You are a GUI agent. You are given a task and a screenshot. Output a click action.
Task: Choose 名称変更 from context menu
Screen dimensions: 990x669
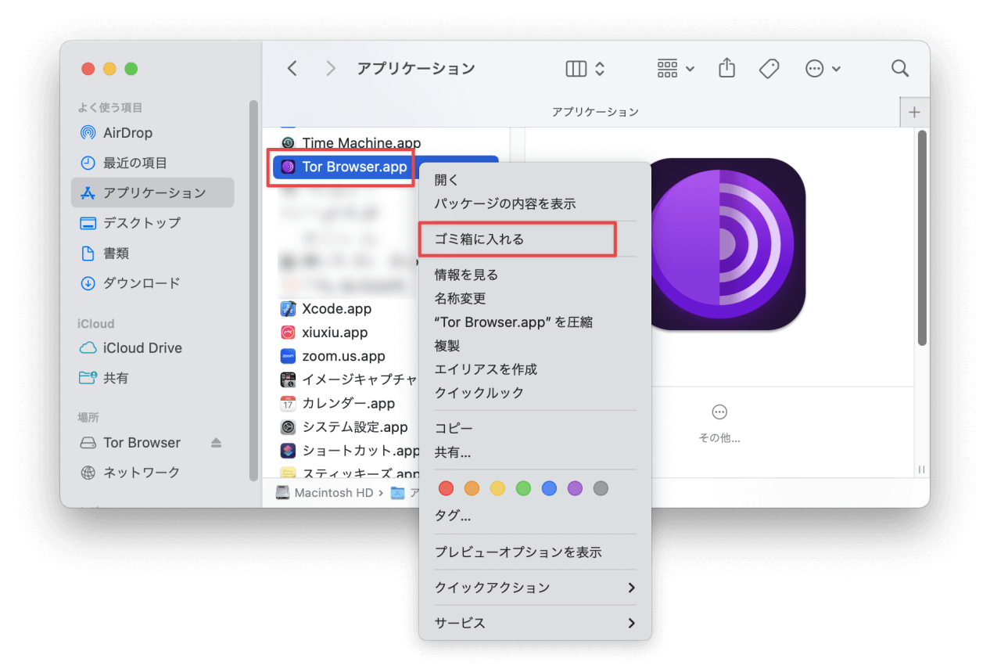coord(535,298)
